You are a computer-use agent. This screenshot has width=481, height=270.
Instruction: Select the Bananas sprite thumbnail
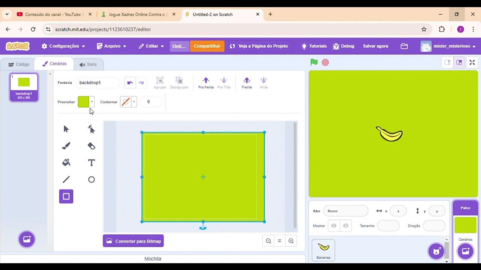click(x=323, y=250)
